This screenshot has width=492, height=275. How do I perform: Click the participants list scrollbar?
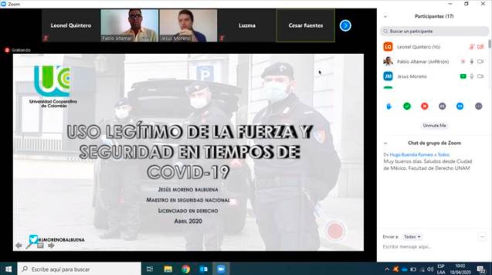[x=489, y=45]
